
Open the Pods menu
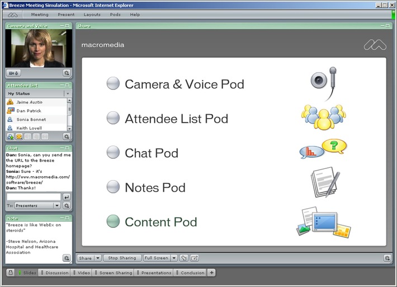[x=115, y=15]
